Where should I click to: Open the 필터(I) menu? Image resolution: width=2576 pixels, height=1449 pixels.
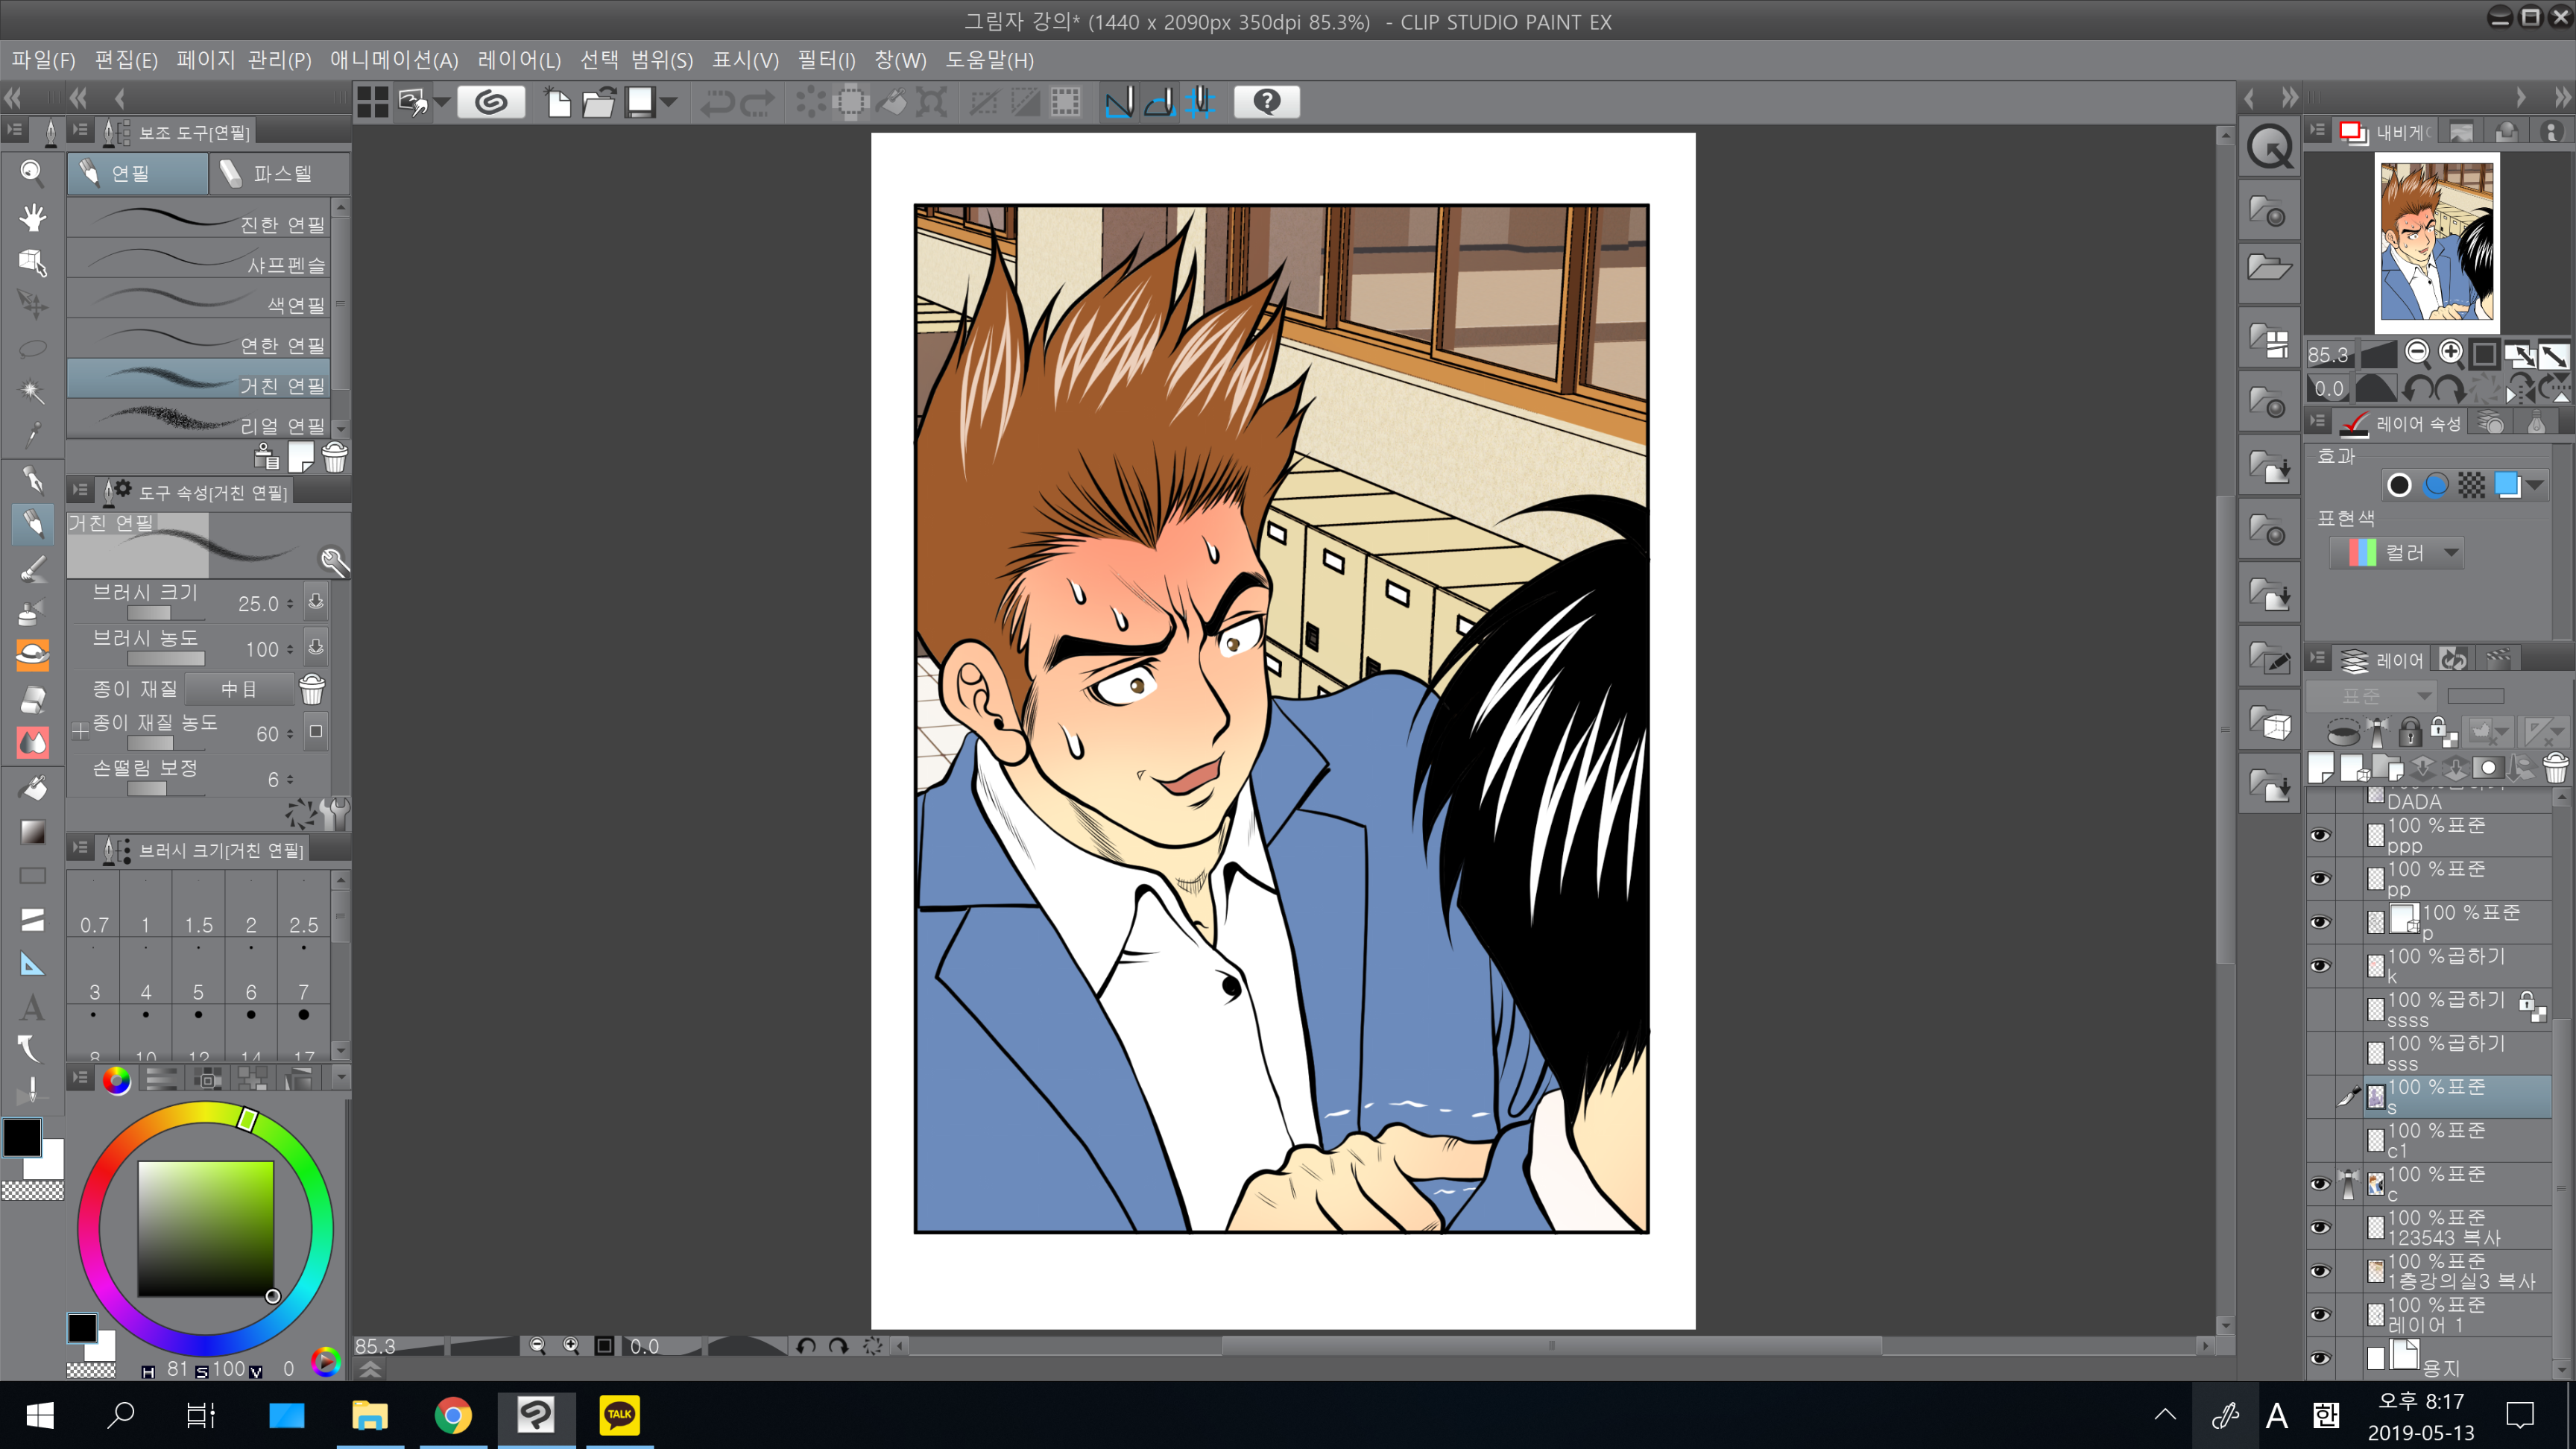click(x=825, y=60)
